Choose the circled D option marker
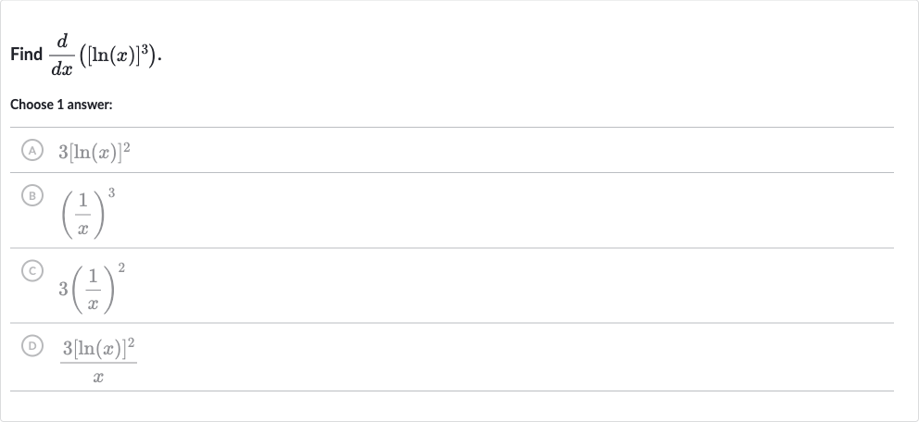Screen dimensions: 919x422 click(32, 346)
